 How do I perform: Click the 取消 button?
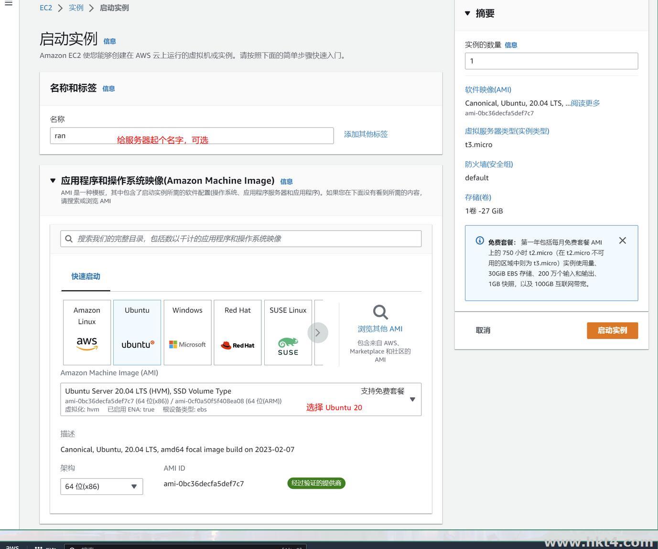[x=483, y=330]
